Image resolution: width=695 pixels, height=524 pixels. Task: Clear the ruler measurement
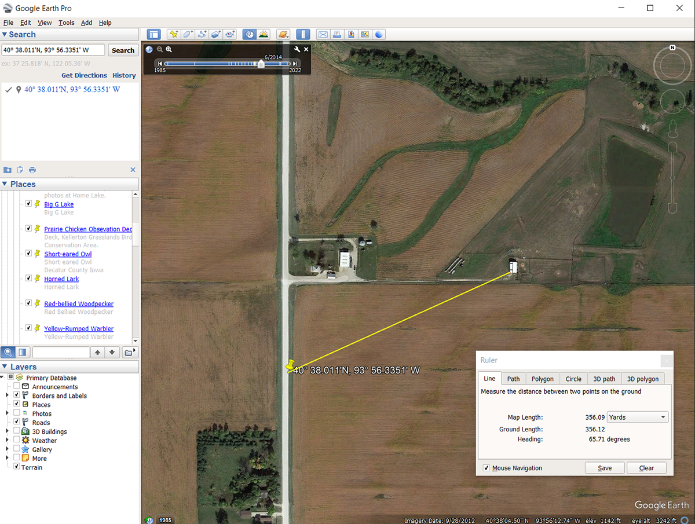tap(646, 468)
